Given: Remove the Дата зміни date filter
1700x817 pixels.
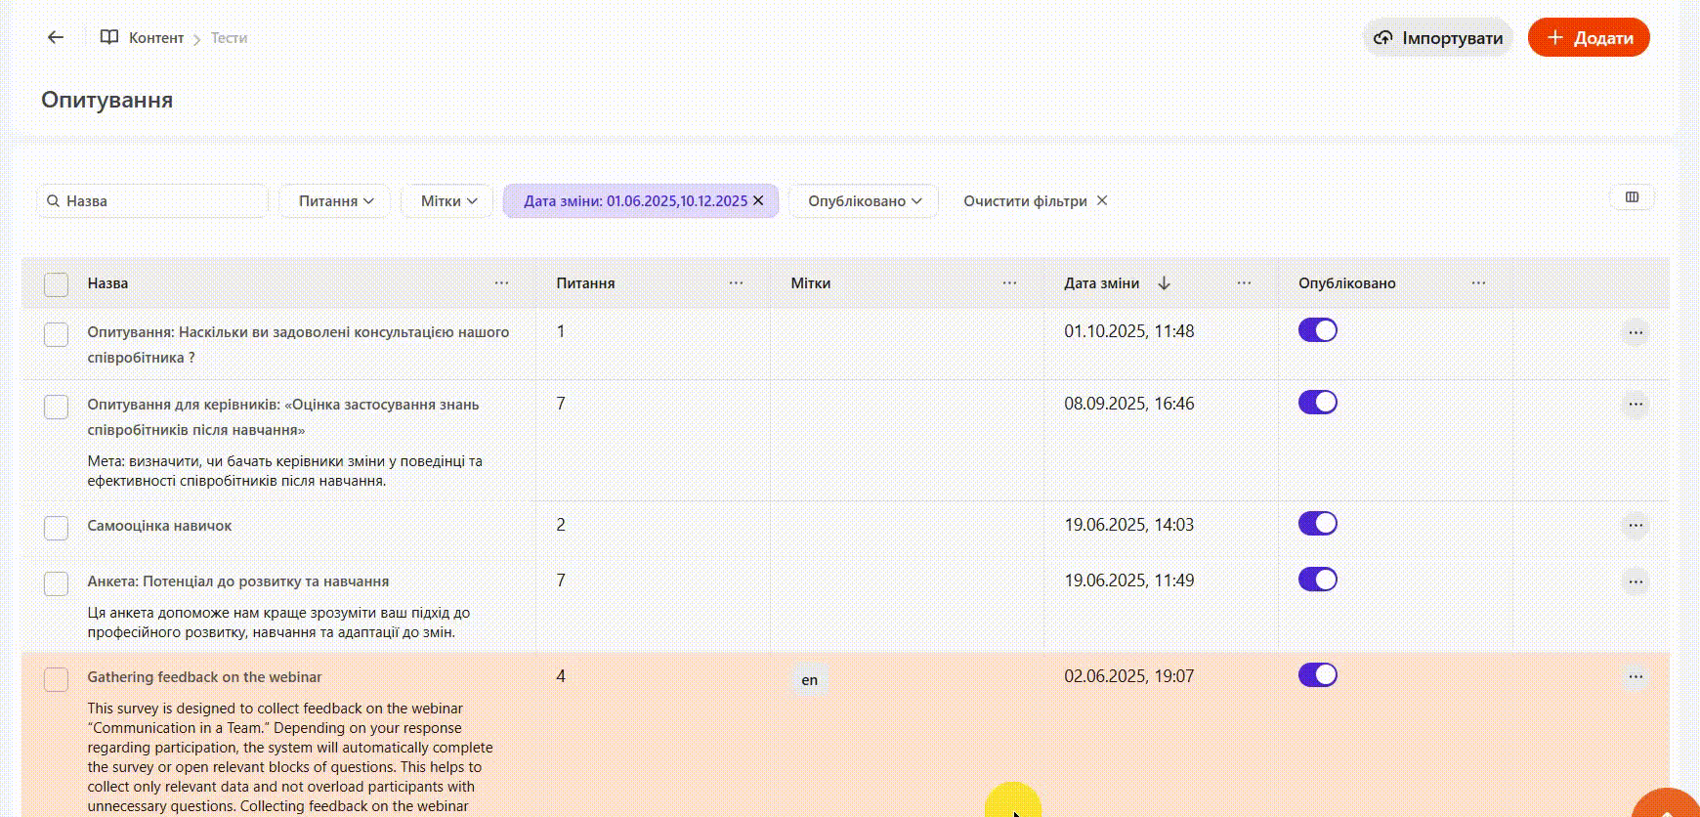Looking at the screenshot, I should [x=758, y=200].
